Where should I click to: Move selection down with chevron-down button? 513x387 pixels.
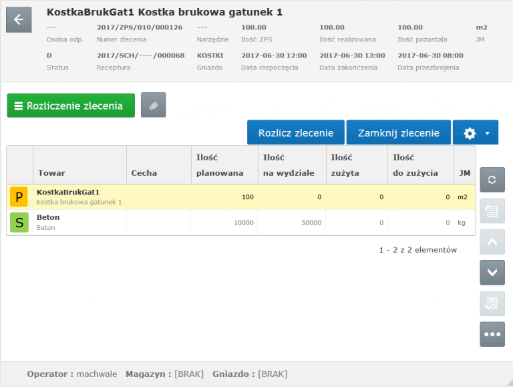click(492, 273)
